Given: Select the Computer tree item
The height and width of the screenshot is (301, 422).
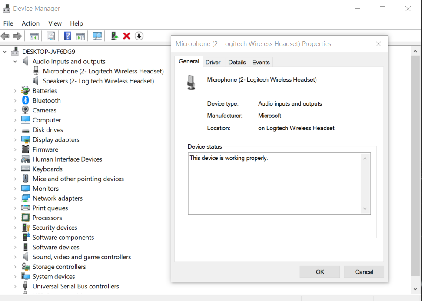Looking at the screenshot, I should tap(47, 120).
